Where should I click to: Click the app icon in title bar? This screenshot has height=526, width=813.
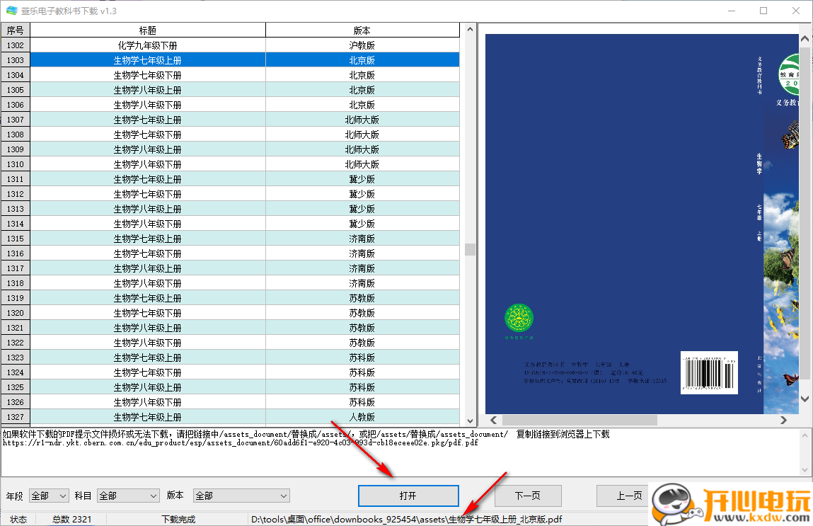pyautogui.click(x=11, y=11)
